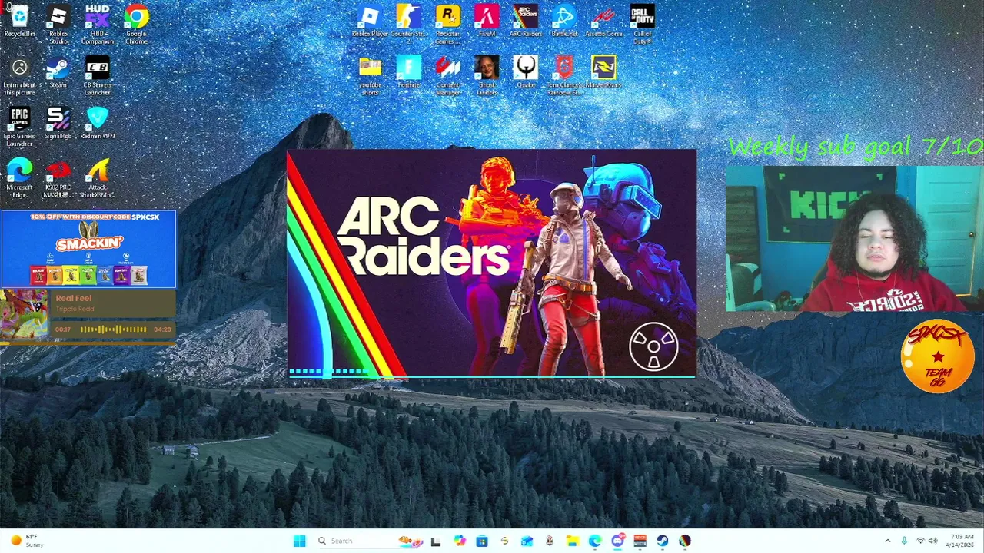Viewport: 984px width, 553px height.
Task: Open Copilot taskbar icon
Action: click(460, 541)
